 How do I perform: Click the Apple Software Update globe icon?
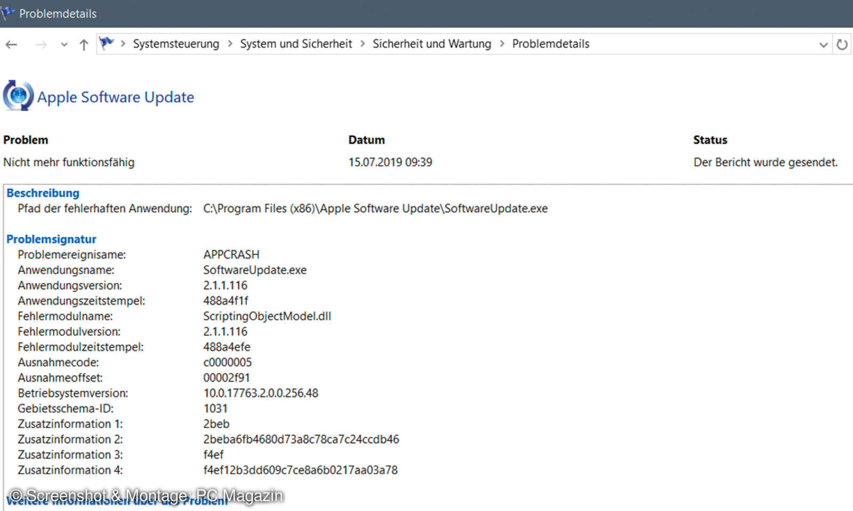click(18, 96)
